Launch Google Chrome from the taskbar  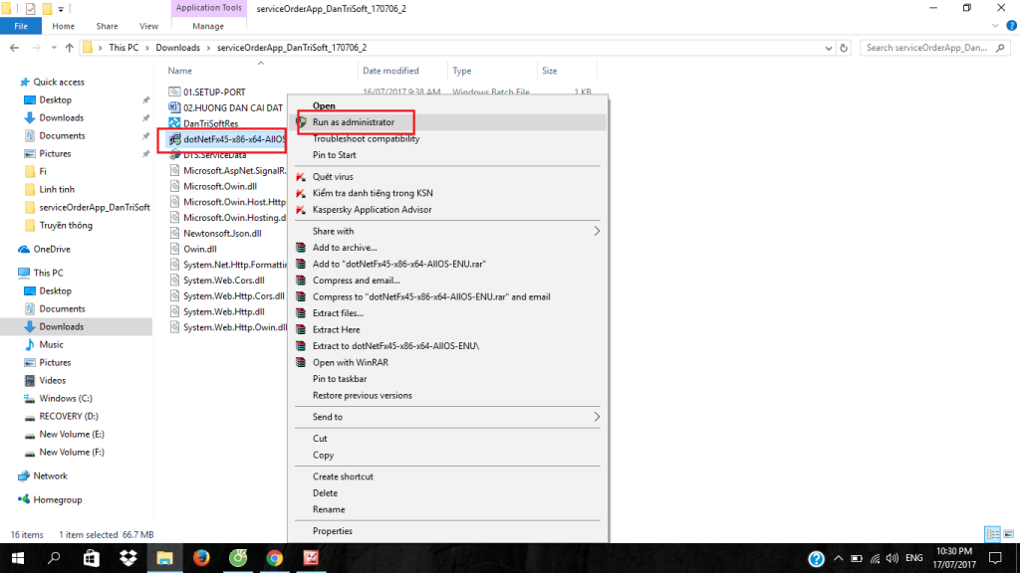point(275,558)
